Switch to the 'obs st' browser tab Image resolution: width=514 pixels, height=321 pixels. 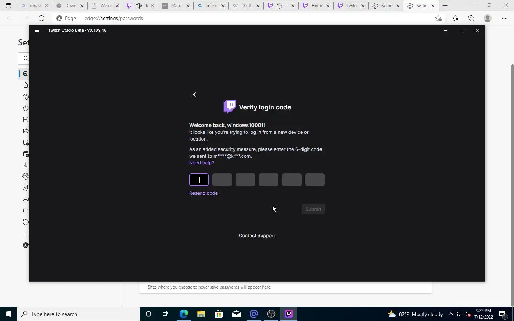coord(35,6)
